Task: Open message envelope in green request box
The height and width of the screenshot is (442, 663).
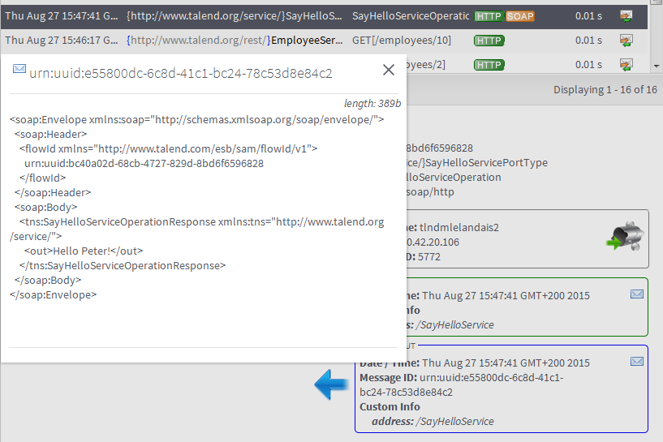Action: 637,294
